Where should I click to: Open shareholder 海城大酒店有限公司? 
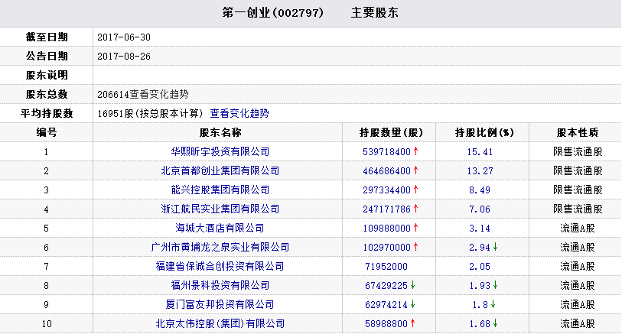click(x=220, y=229)
